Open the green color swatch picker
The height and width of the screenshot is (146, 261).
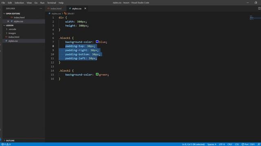point(97,74)
